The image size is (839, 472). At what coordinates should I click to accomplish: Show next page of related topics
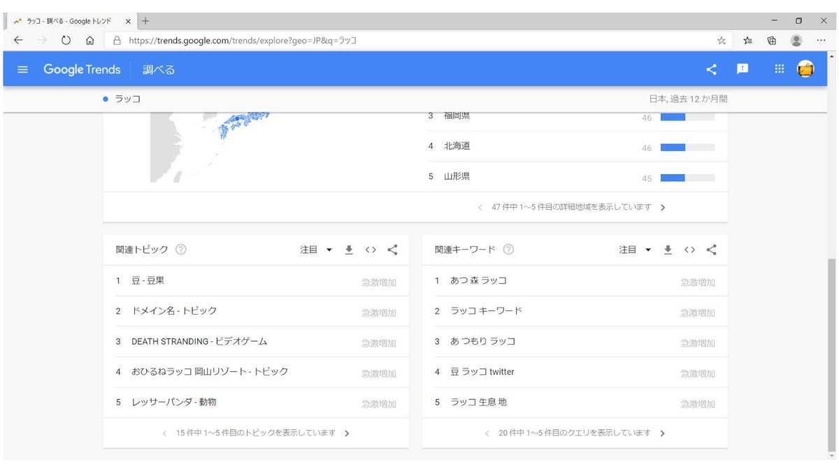(x=347, y=434)
